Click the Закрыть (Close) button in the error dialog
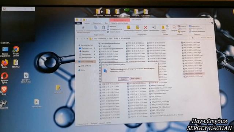This screenshot has width=234, height=132. point(124,79)
